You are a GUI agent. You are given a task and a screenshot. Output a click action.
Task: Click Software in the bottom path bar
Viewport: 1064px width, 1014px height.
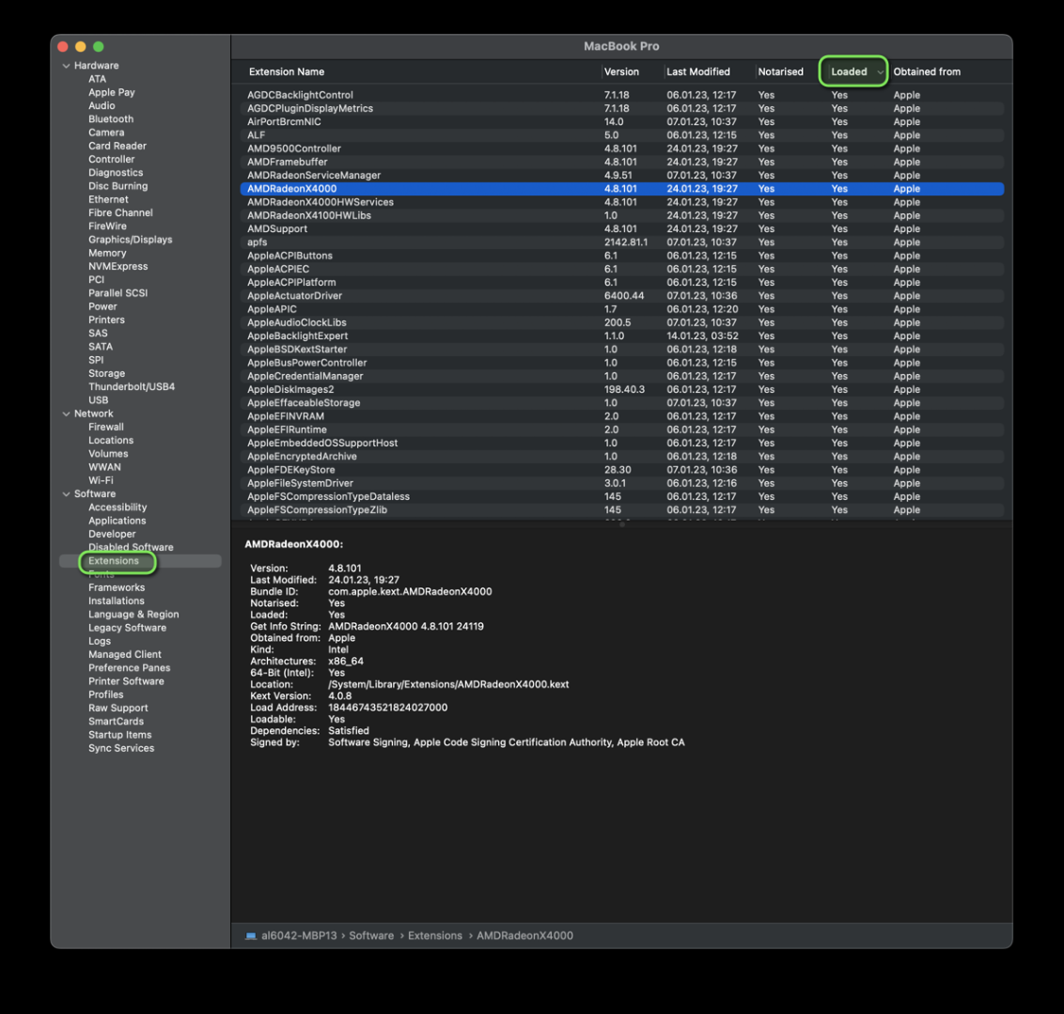click(x=371, y=936)
